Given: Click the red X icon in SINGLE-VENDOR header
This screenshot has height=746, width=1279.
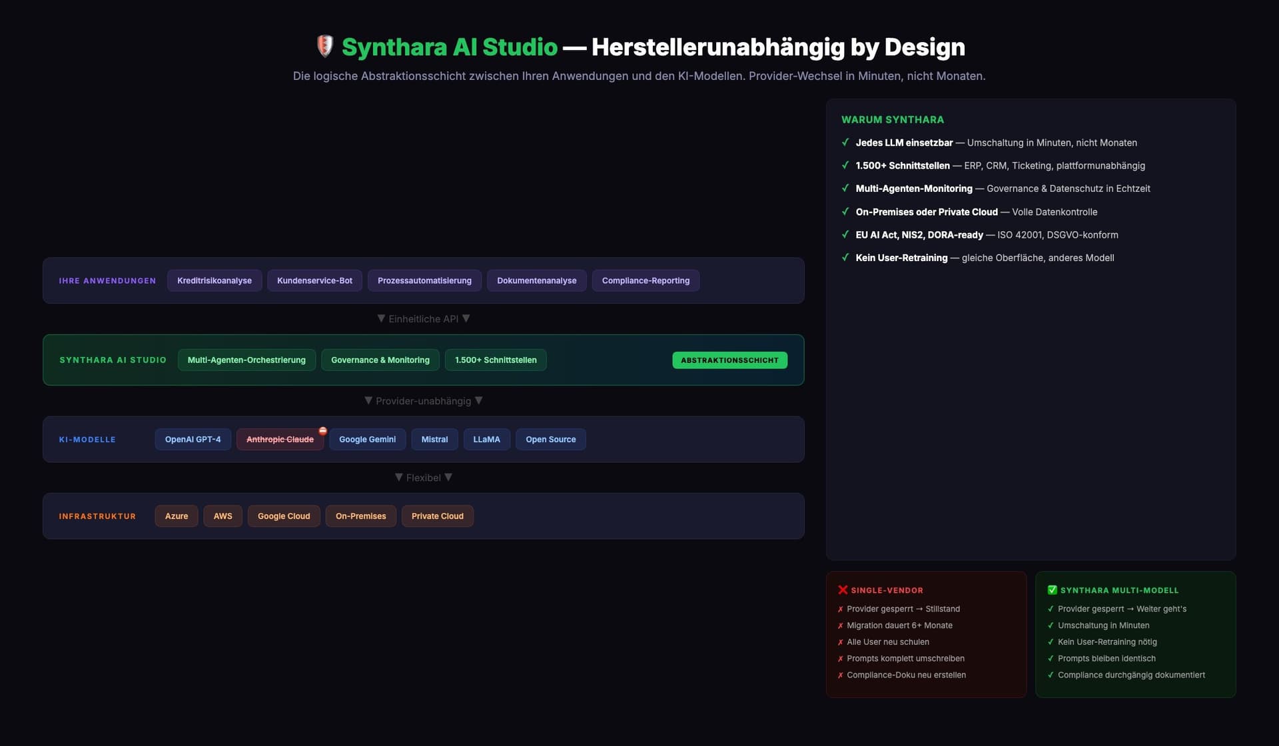Looking at the screenshot, I should (842, 589).
